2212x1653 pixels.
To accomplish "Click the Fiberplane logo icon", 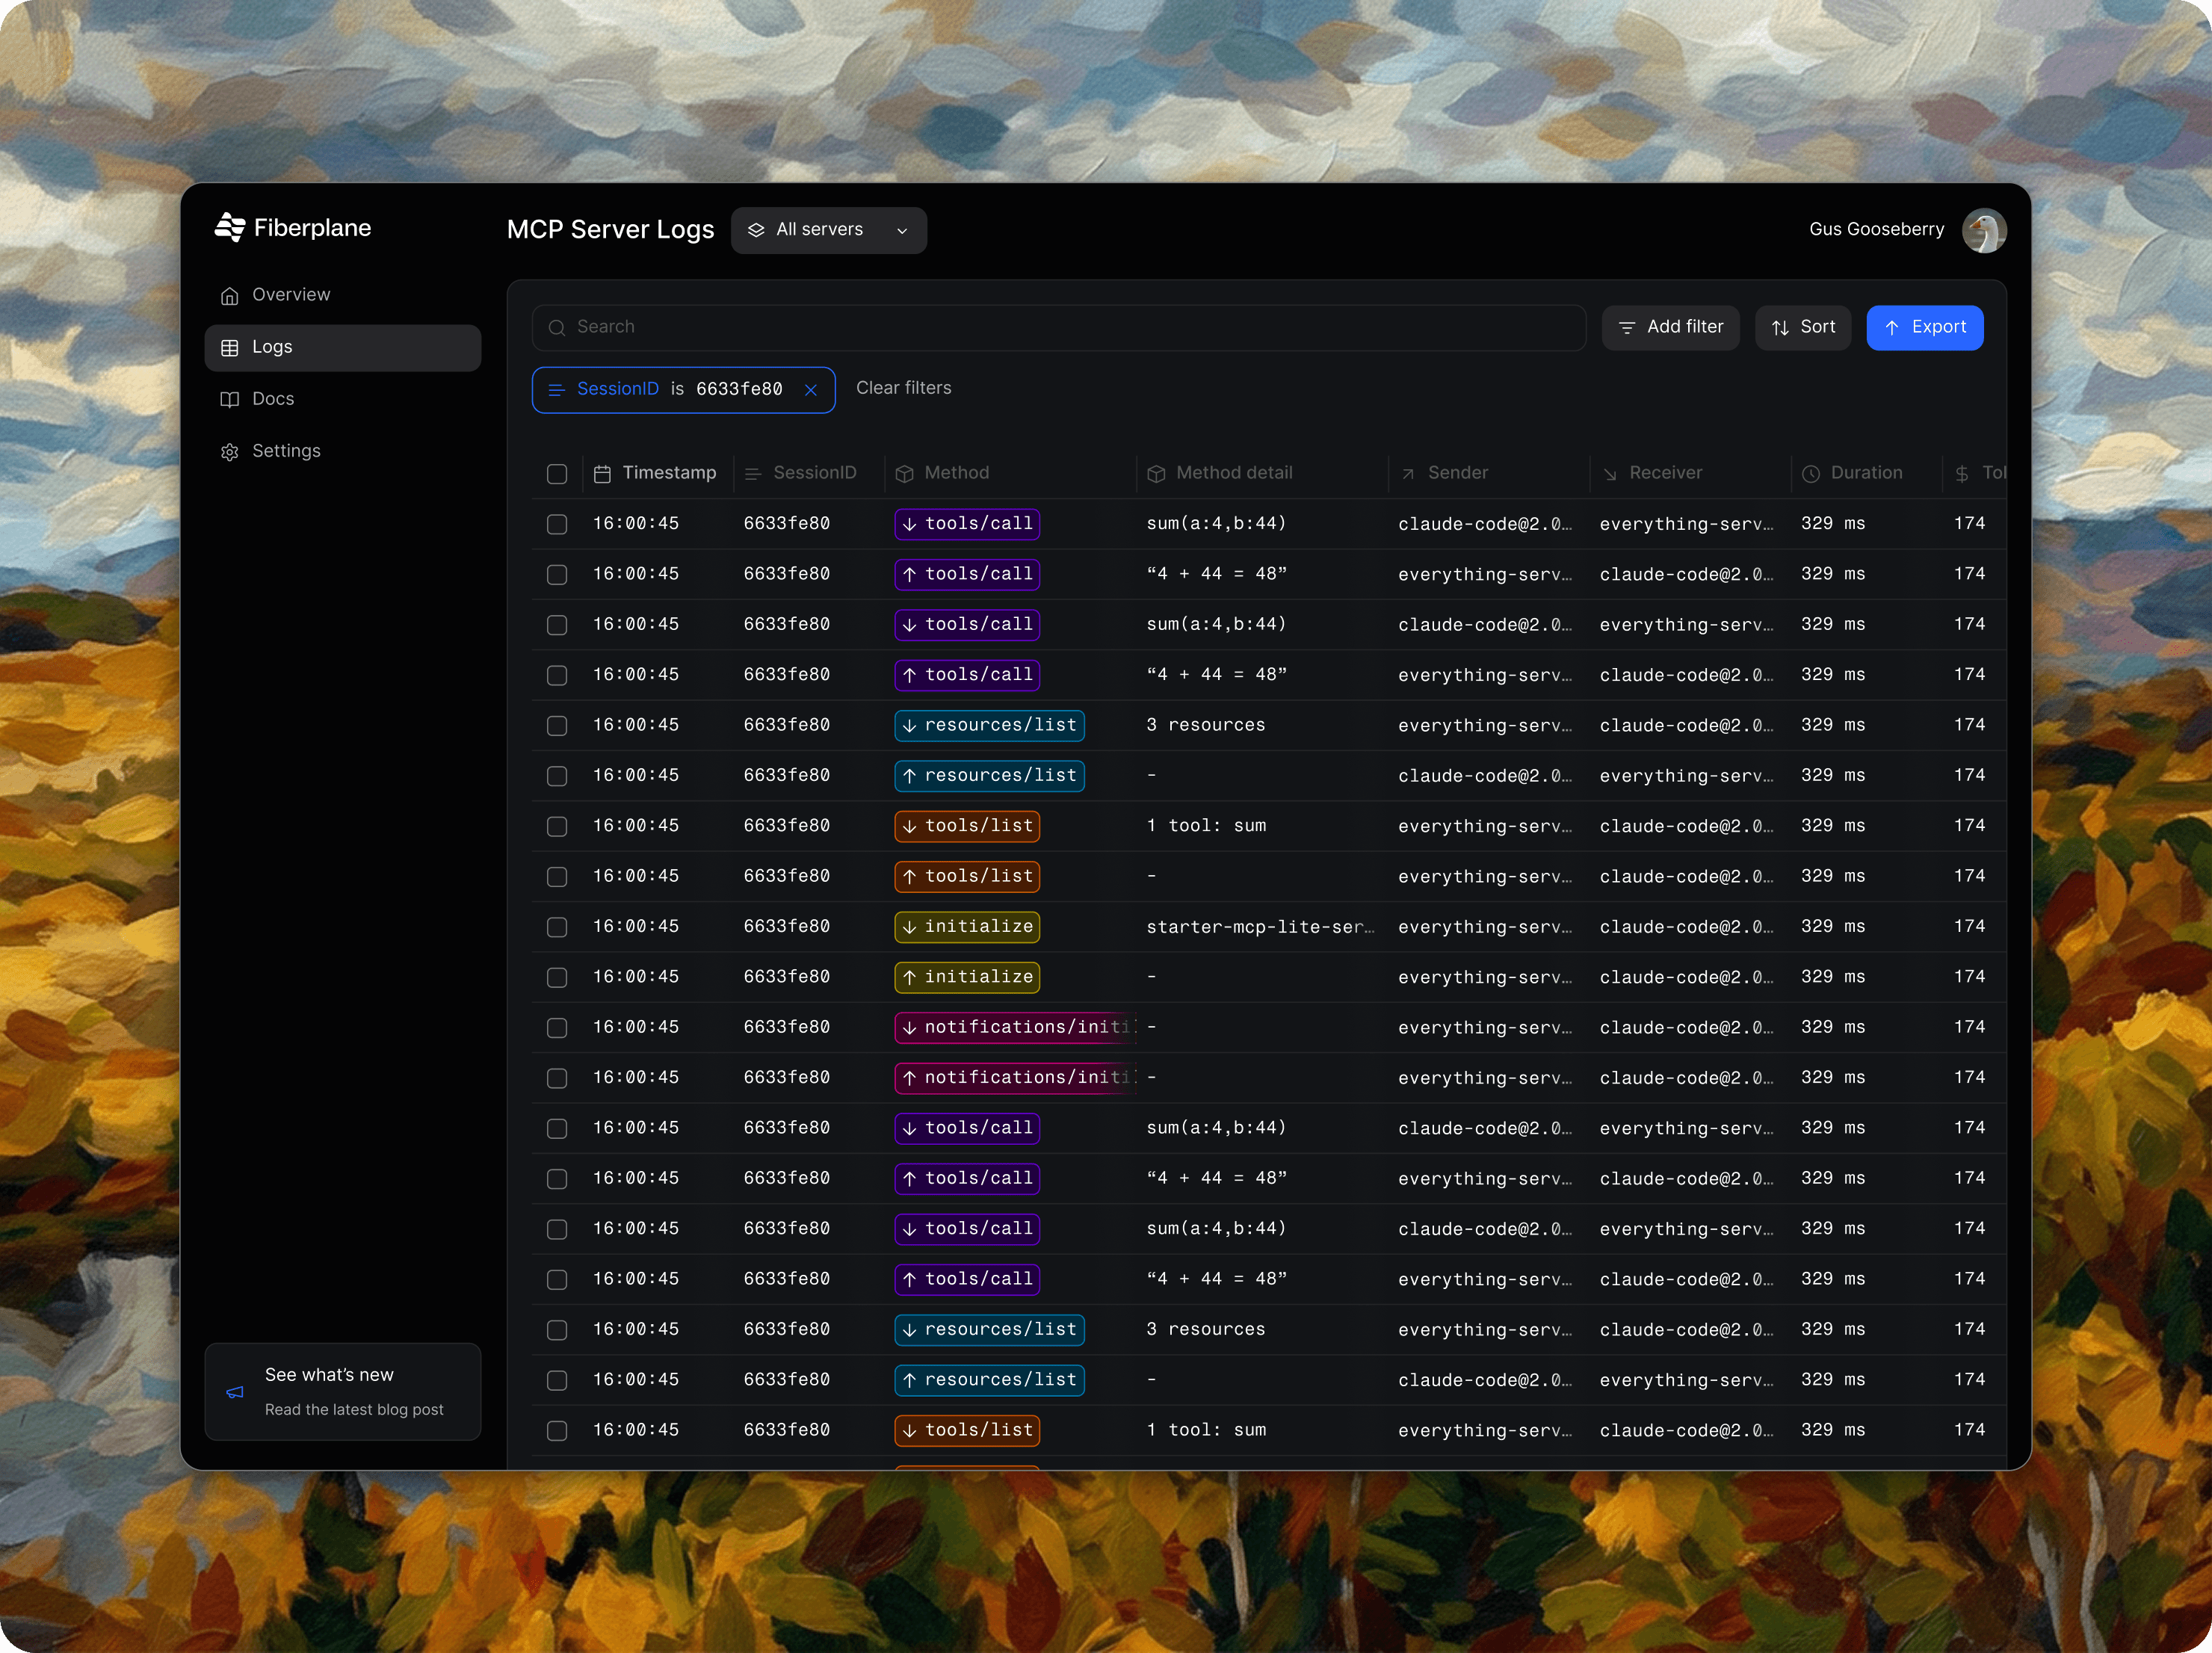I will coord(229,228).
